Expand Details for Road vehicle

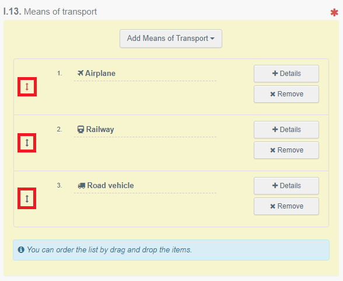coord(286,186)
